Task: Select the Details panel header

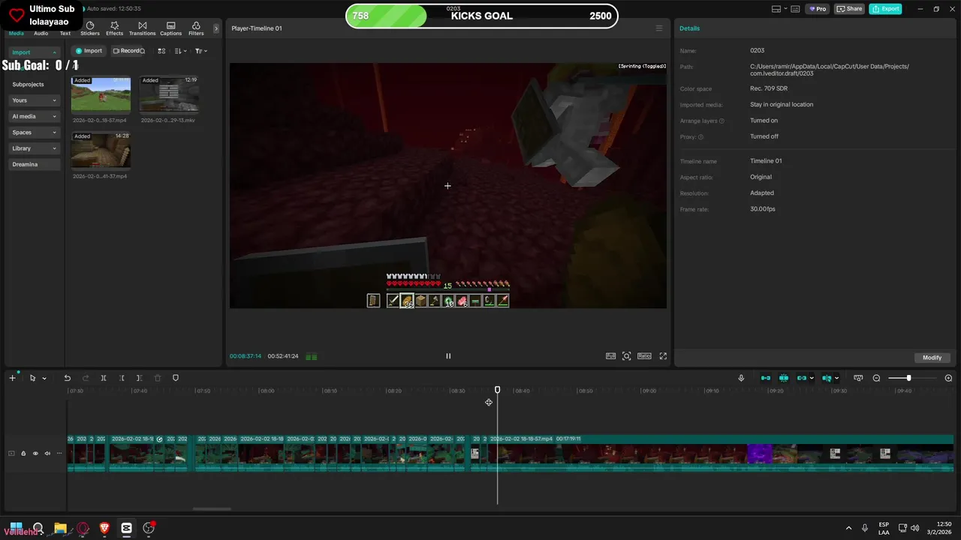Action: click(x=689, y=28)
